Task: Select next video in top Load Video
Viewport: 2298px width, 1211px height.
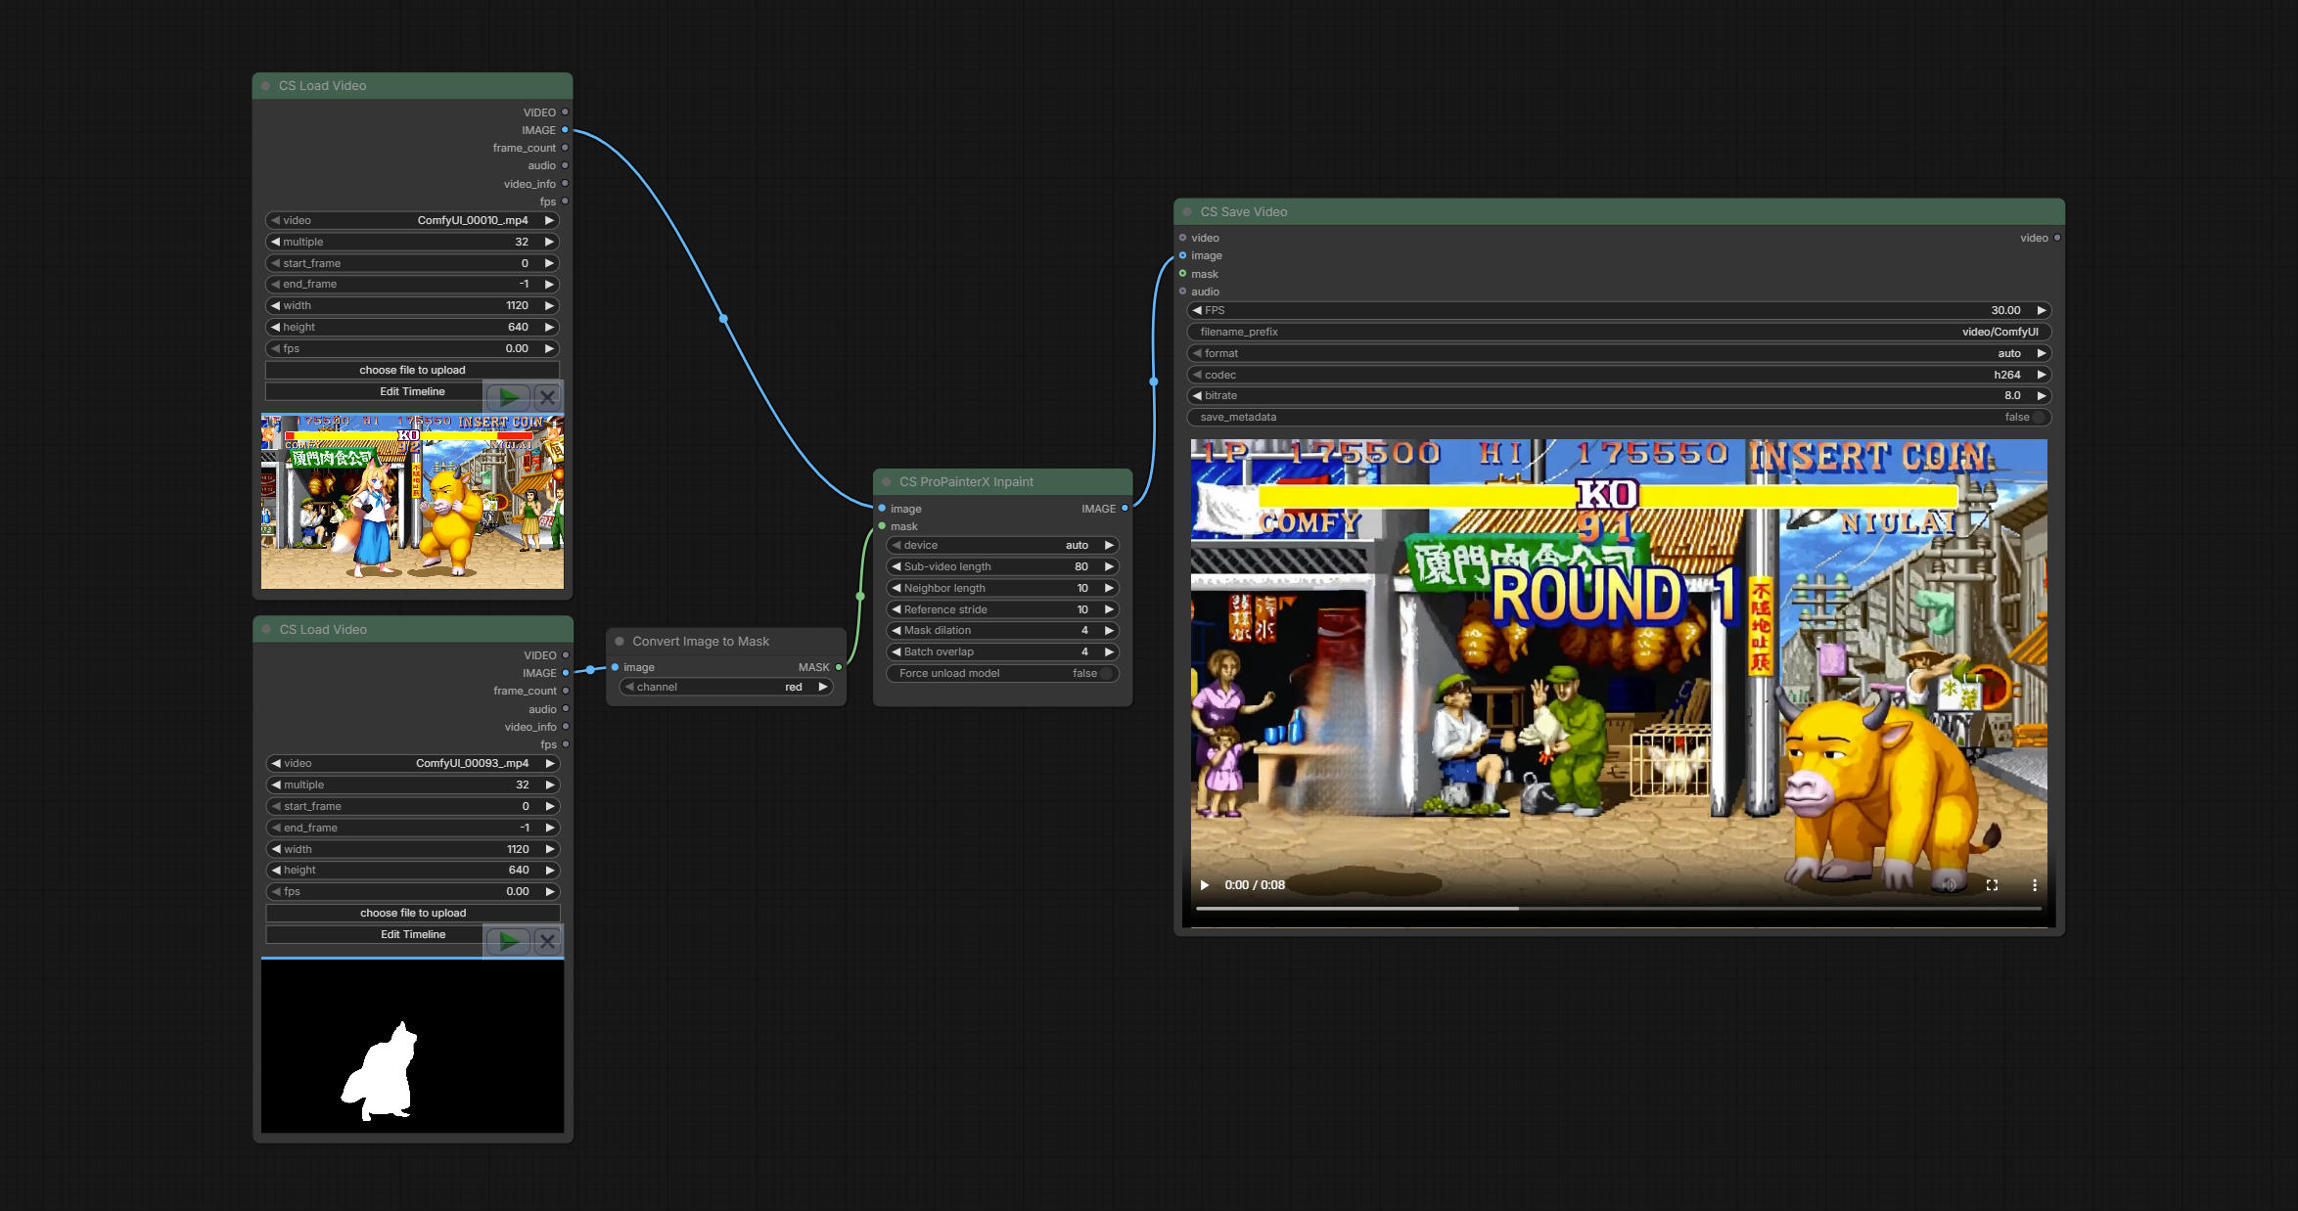Action: [x=549, y=220]
